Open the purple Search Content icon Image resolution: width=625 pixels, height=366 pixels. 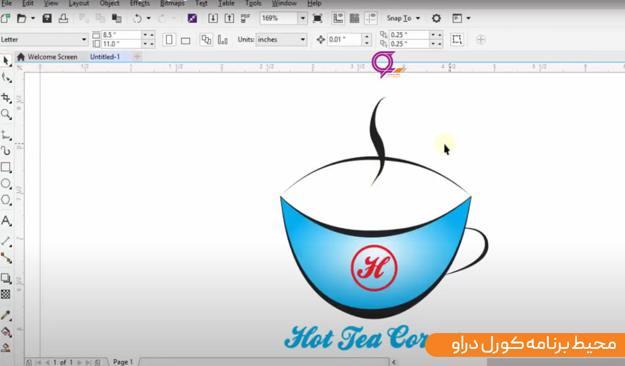pyautogui.click(x=192, y=18)
